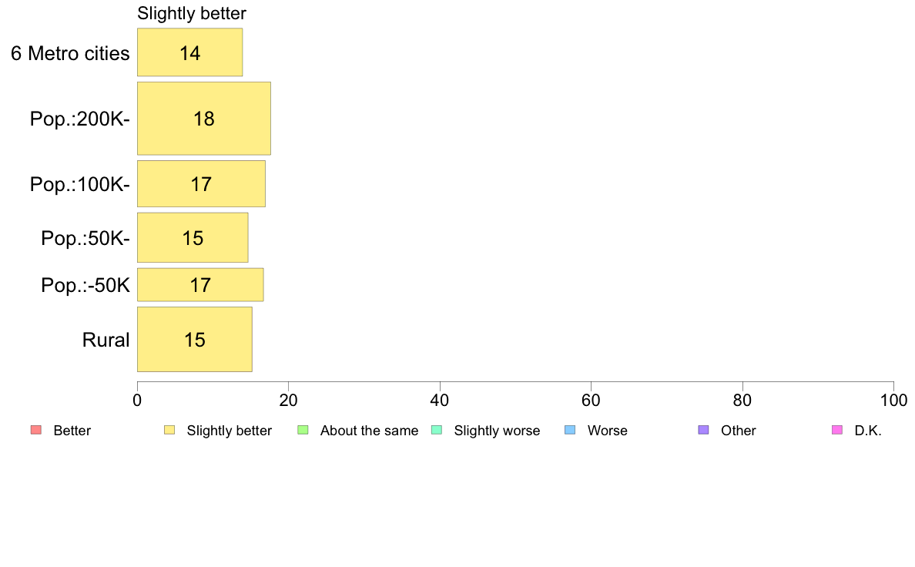Click the purple Other legend swatch

(704, 431)
